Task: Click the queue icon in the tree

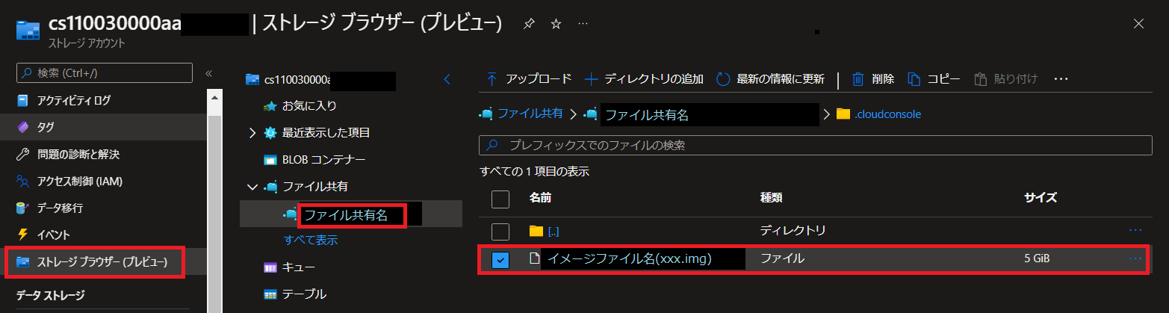Action: click(270, 267)
